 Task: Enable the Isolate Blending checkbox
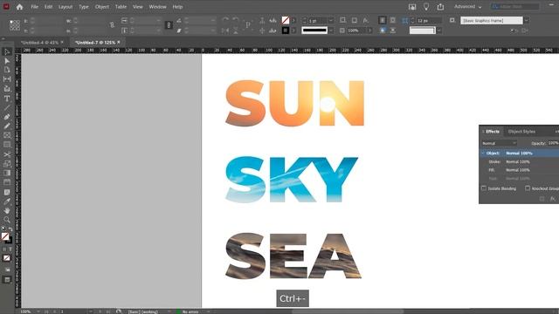(x=484, y=188)
